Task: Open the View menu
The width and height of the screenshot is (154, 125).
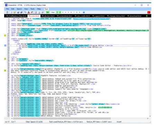Action: 26,9
